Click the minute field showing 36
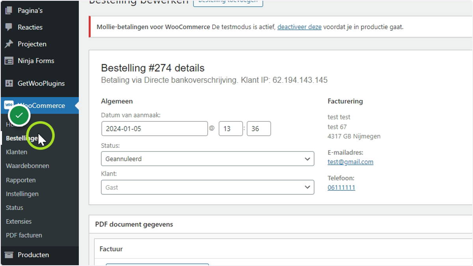Image resolution: width=473 pixels, height=266 pixels. 259,128
